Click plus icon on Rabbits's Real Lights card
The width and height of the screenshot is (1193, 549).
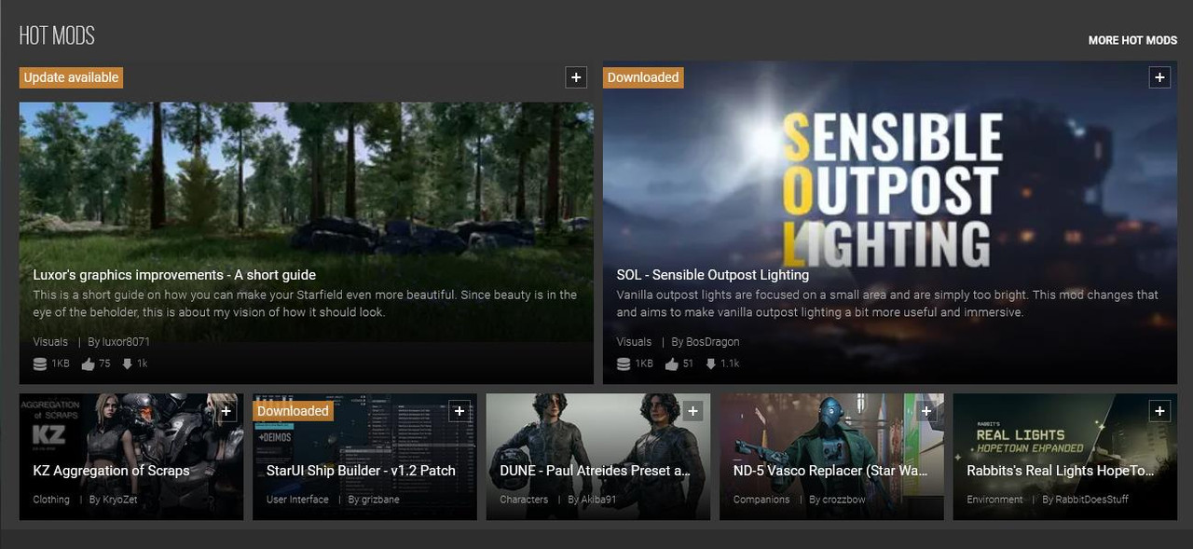(1159, 411)
